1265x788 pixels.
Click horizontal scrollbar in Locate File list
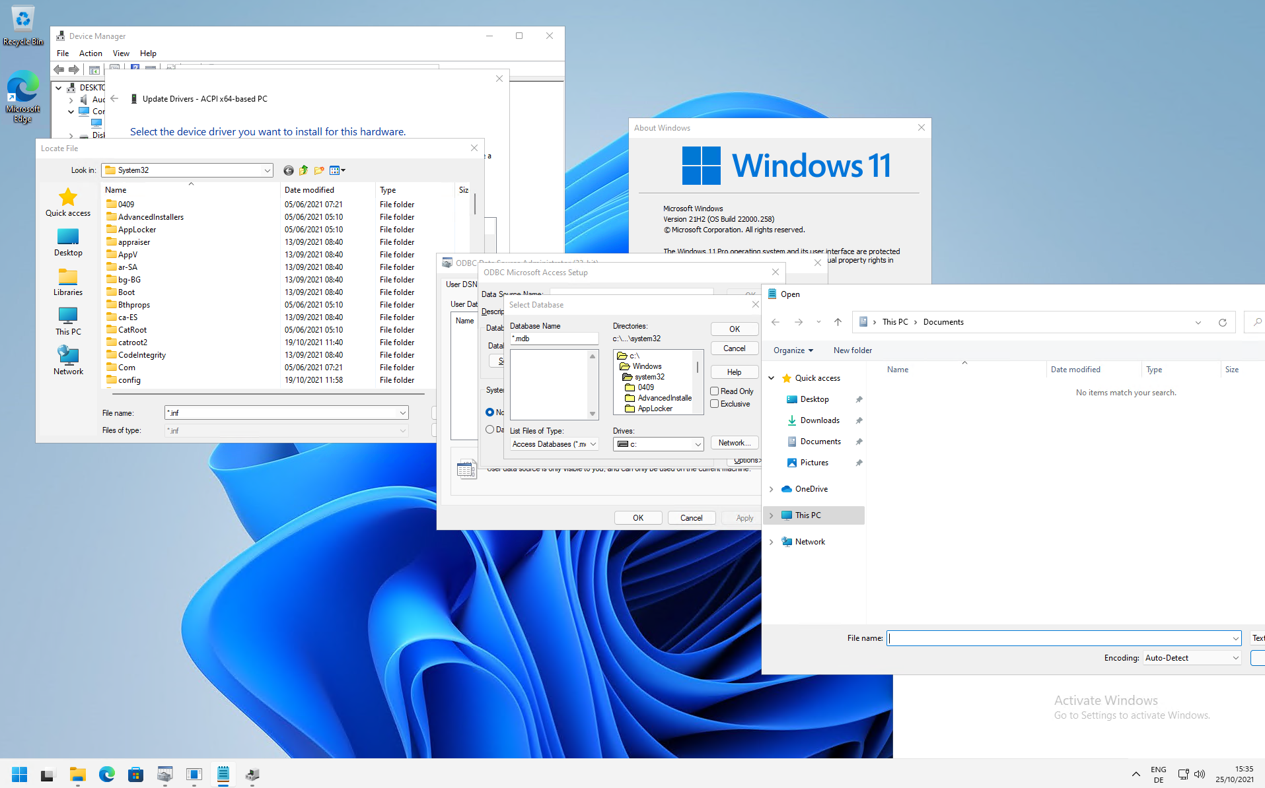tap(268, 393)
